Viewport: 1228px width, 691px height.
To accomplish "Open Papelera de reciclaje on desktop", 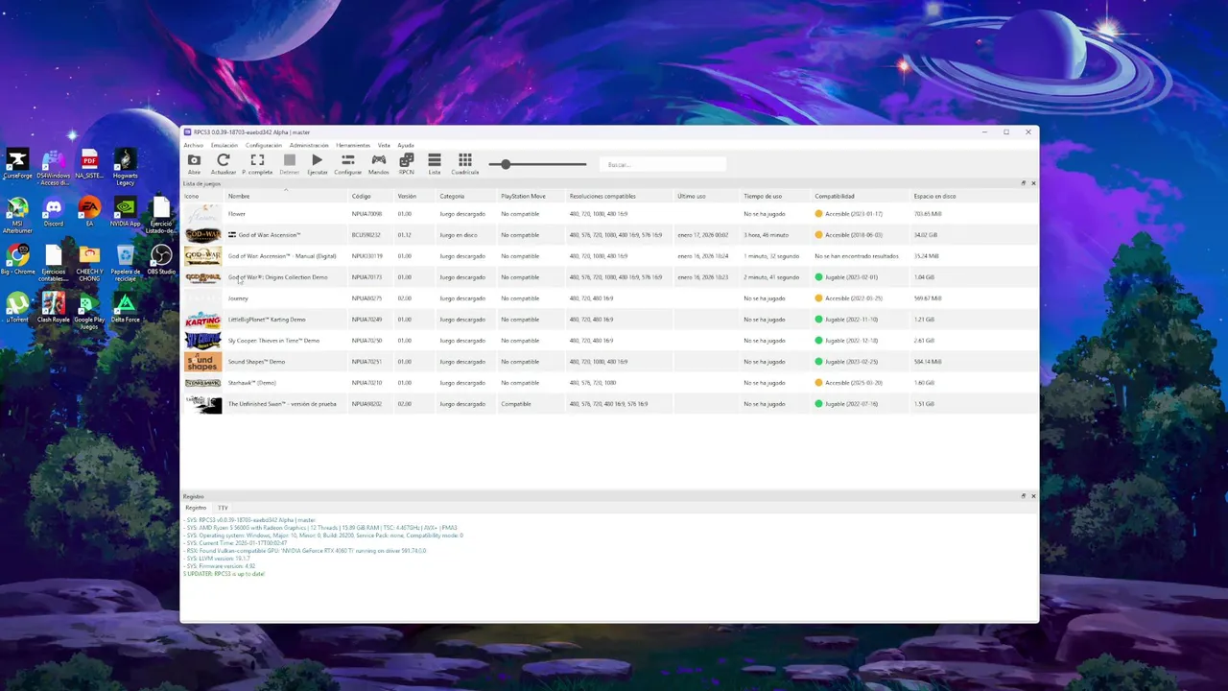I will click(x=126, y=263).
